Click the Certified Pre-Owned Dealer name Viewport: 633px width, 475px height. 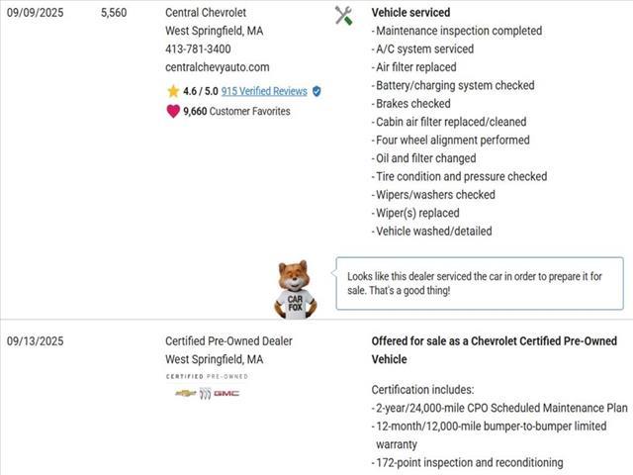pos(228,341)
